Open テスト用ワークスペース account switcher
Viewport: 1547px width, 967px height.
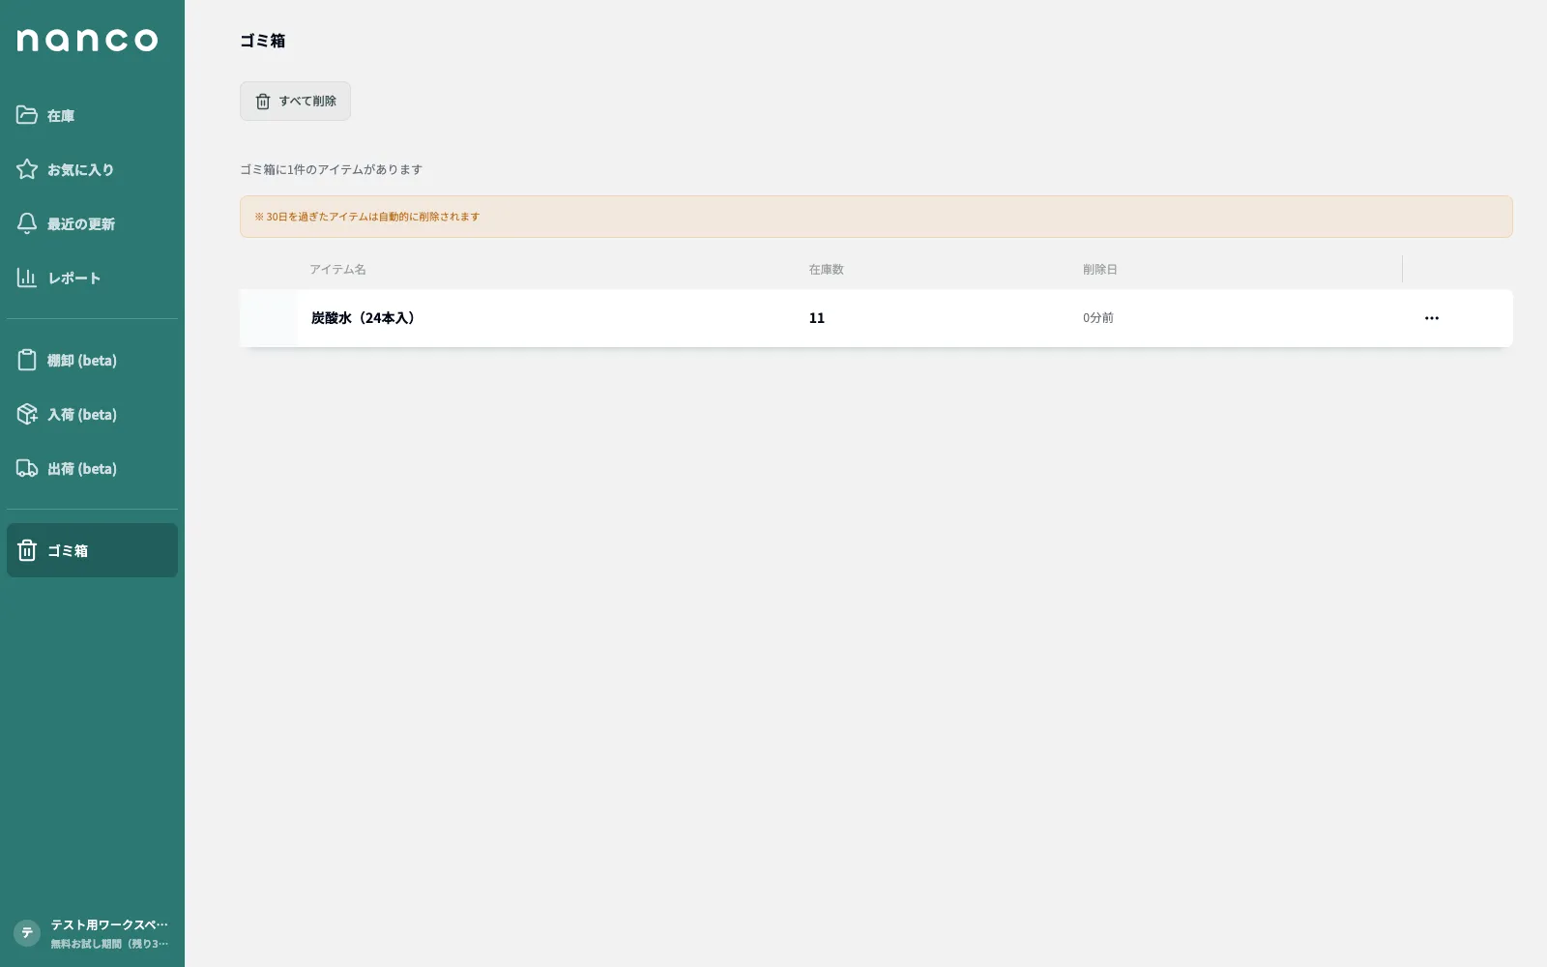(x=92, y=933)
